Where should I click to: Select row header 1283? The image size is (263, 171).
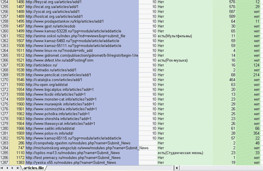[4, 143]
